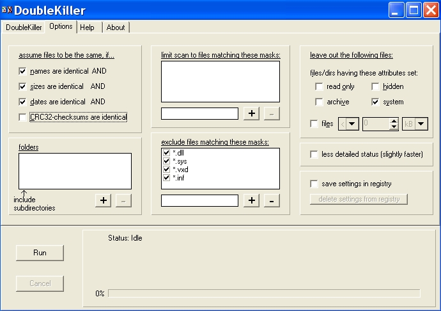Toggle 'names are identical' checkbox
441x311 pixels.
coord(22,71)
